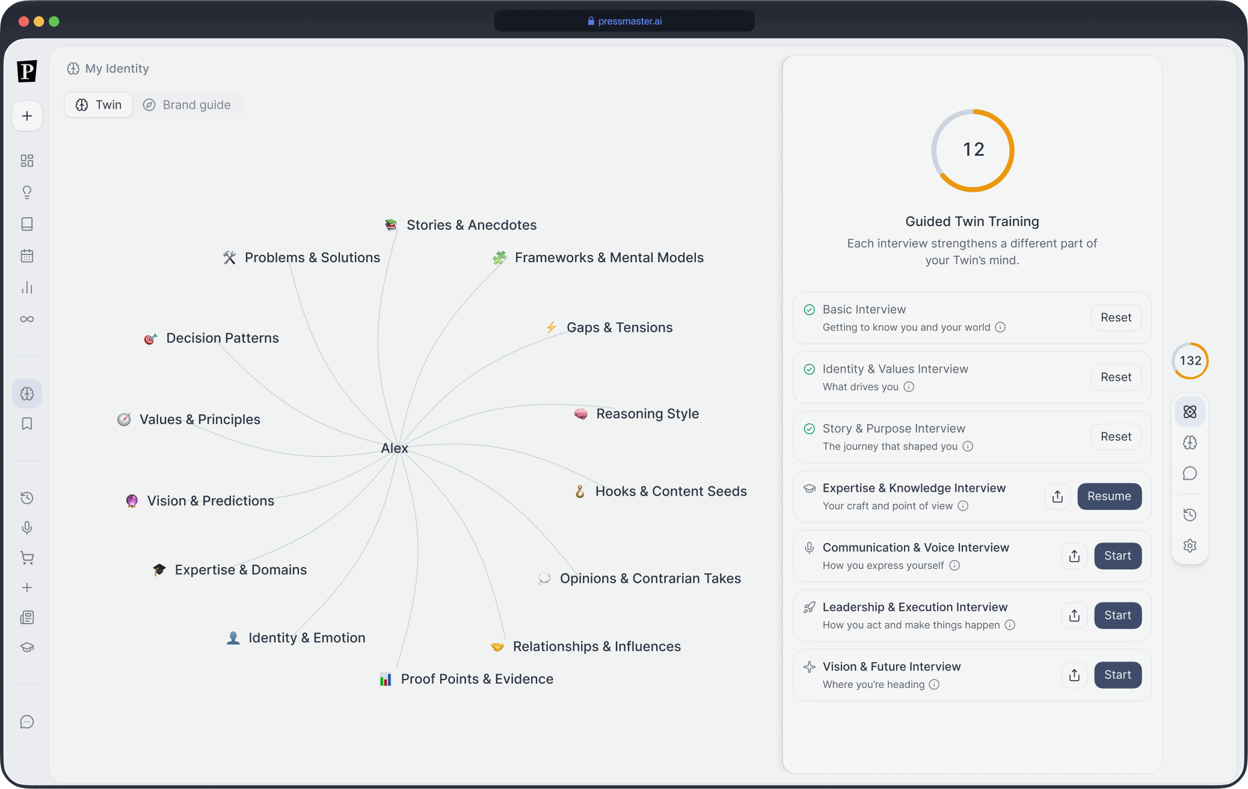This screenshot has width=1248, height=789.
Task: Reset the Identity & Values Interview
Action: [x=1116, y=378]
